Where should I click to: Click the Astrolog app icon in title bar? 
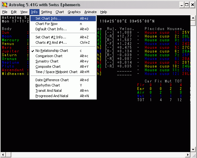tap(5, 5)
